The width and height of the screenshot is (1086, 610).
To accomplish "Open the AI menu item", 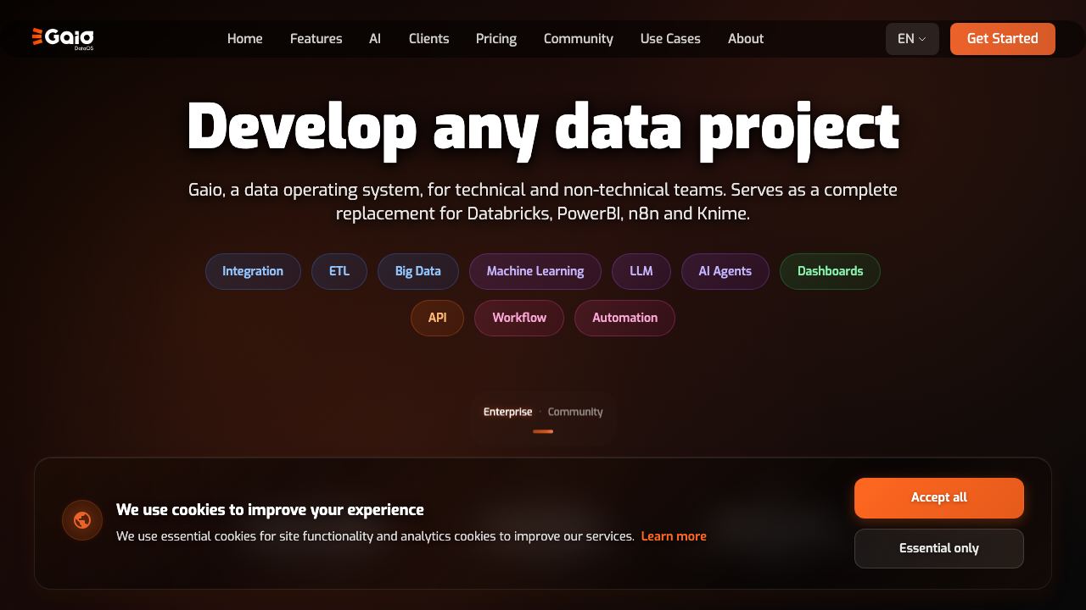I will point(375,39).
